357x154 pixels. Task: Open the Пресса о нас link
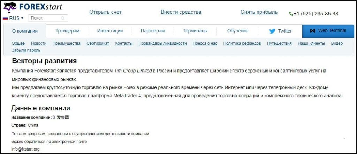click(205, 43)
